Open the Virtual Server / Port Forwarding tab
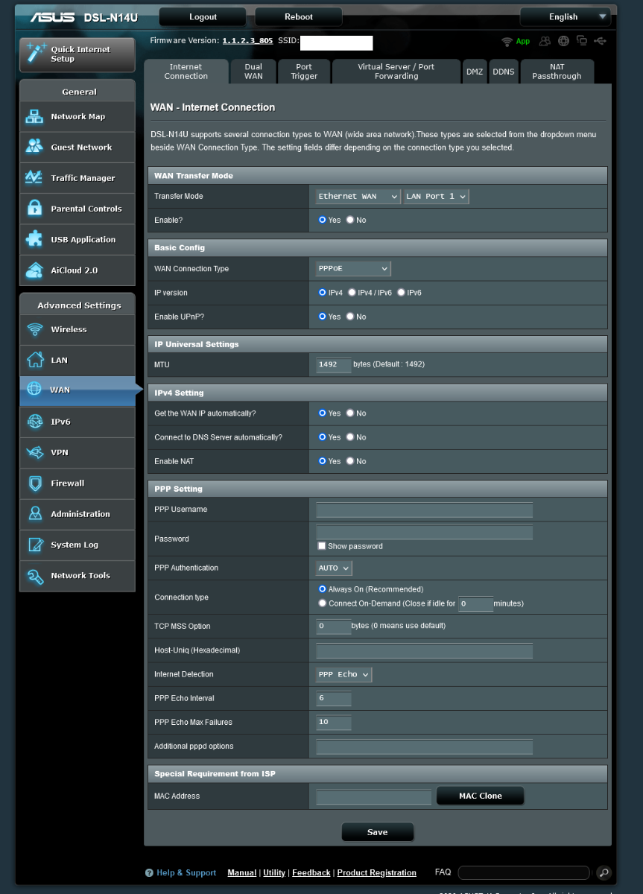 point(396,72)
